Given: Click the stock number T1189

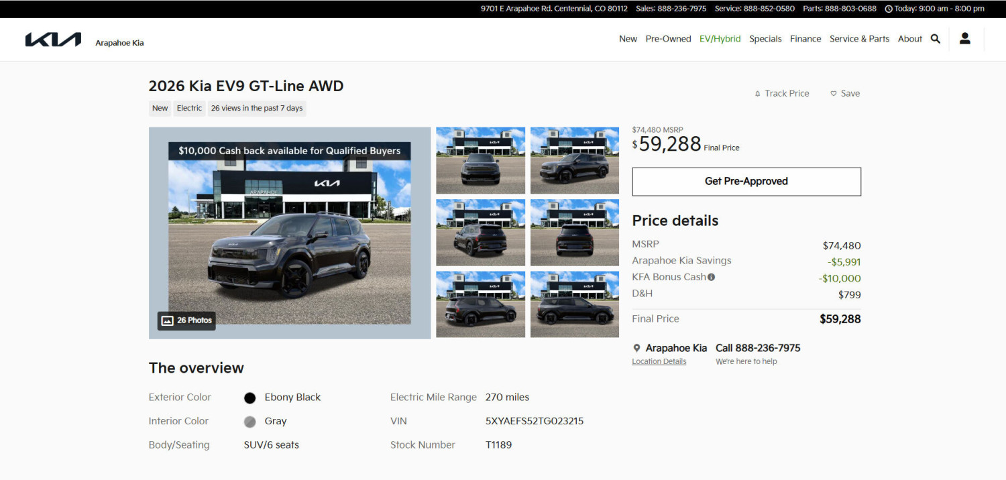Looking at the screenshot, I should point(499,444).
